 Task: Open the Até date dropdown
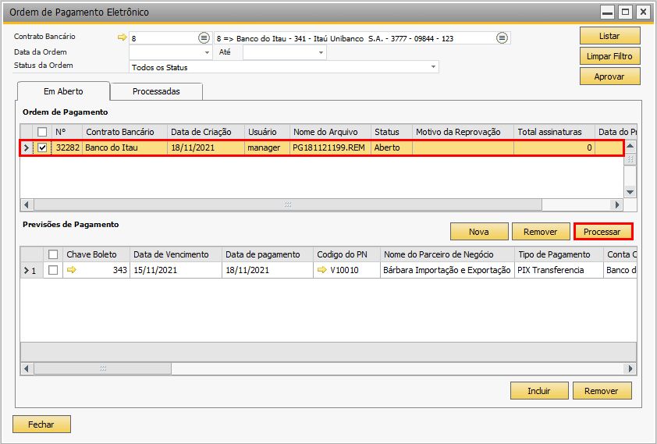321,53
